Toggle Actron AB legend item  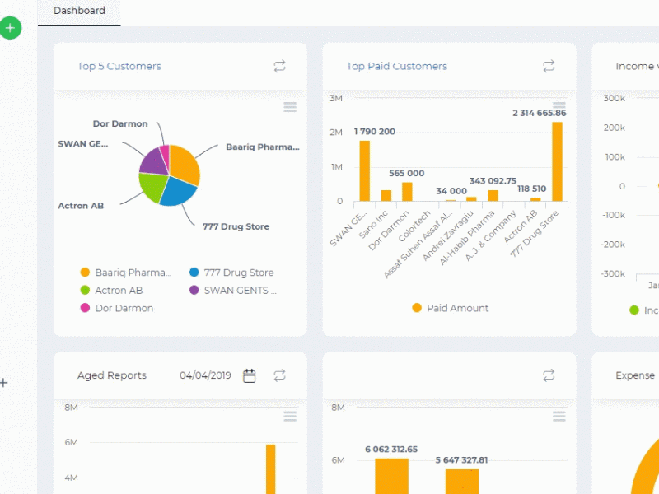111,291
